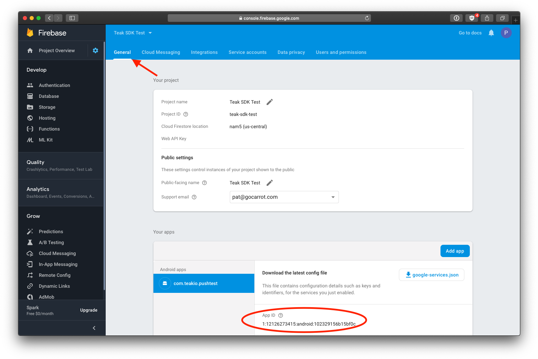
Task: Click the nam5 (us-central) location value
Action: point(248,126)
